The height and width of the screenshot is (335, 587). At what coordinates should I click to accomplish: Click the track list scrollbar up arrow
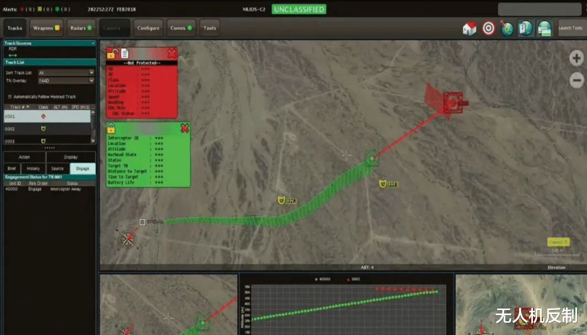[x=93, y=112]
